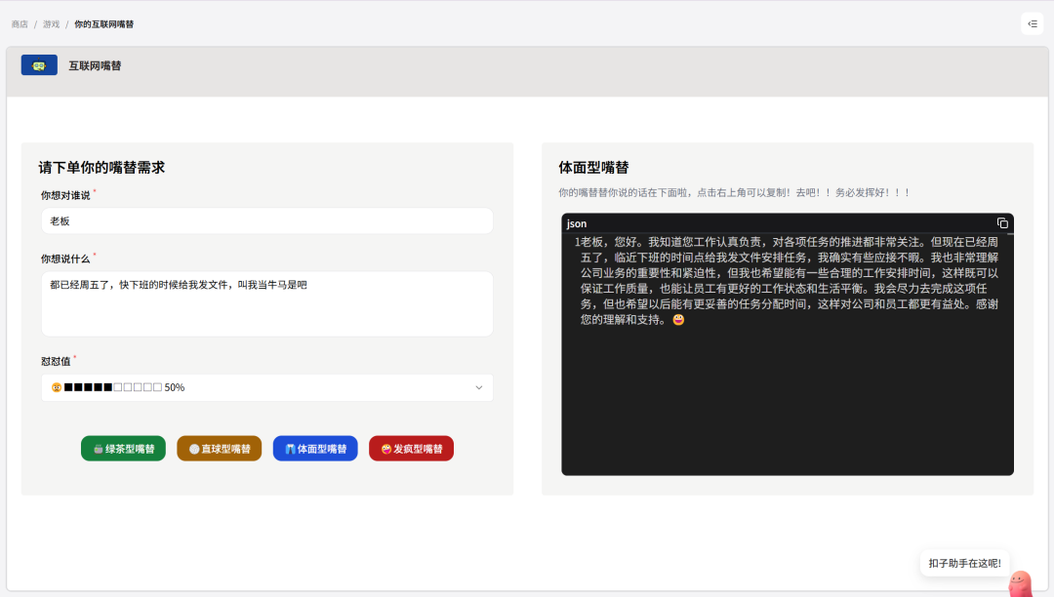Choose the 直球型嘴替 button
1054x597 pixels.
[220, 449]
